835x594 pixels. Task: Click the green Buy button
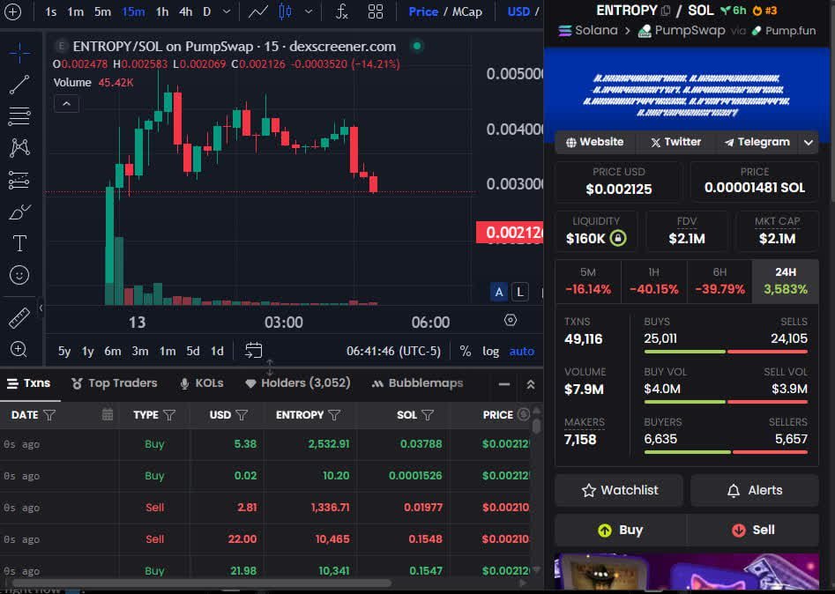(x=621, y=531)
